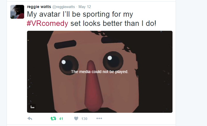Visit the @reggiewatts handle
Image resolution: width=207 pixels, height=126 pixels.
(x=64, y=7)
